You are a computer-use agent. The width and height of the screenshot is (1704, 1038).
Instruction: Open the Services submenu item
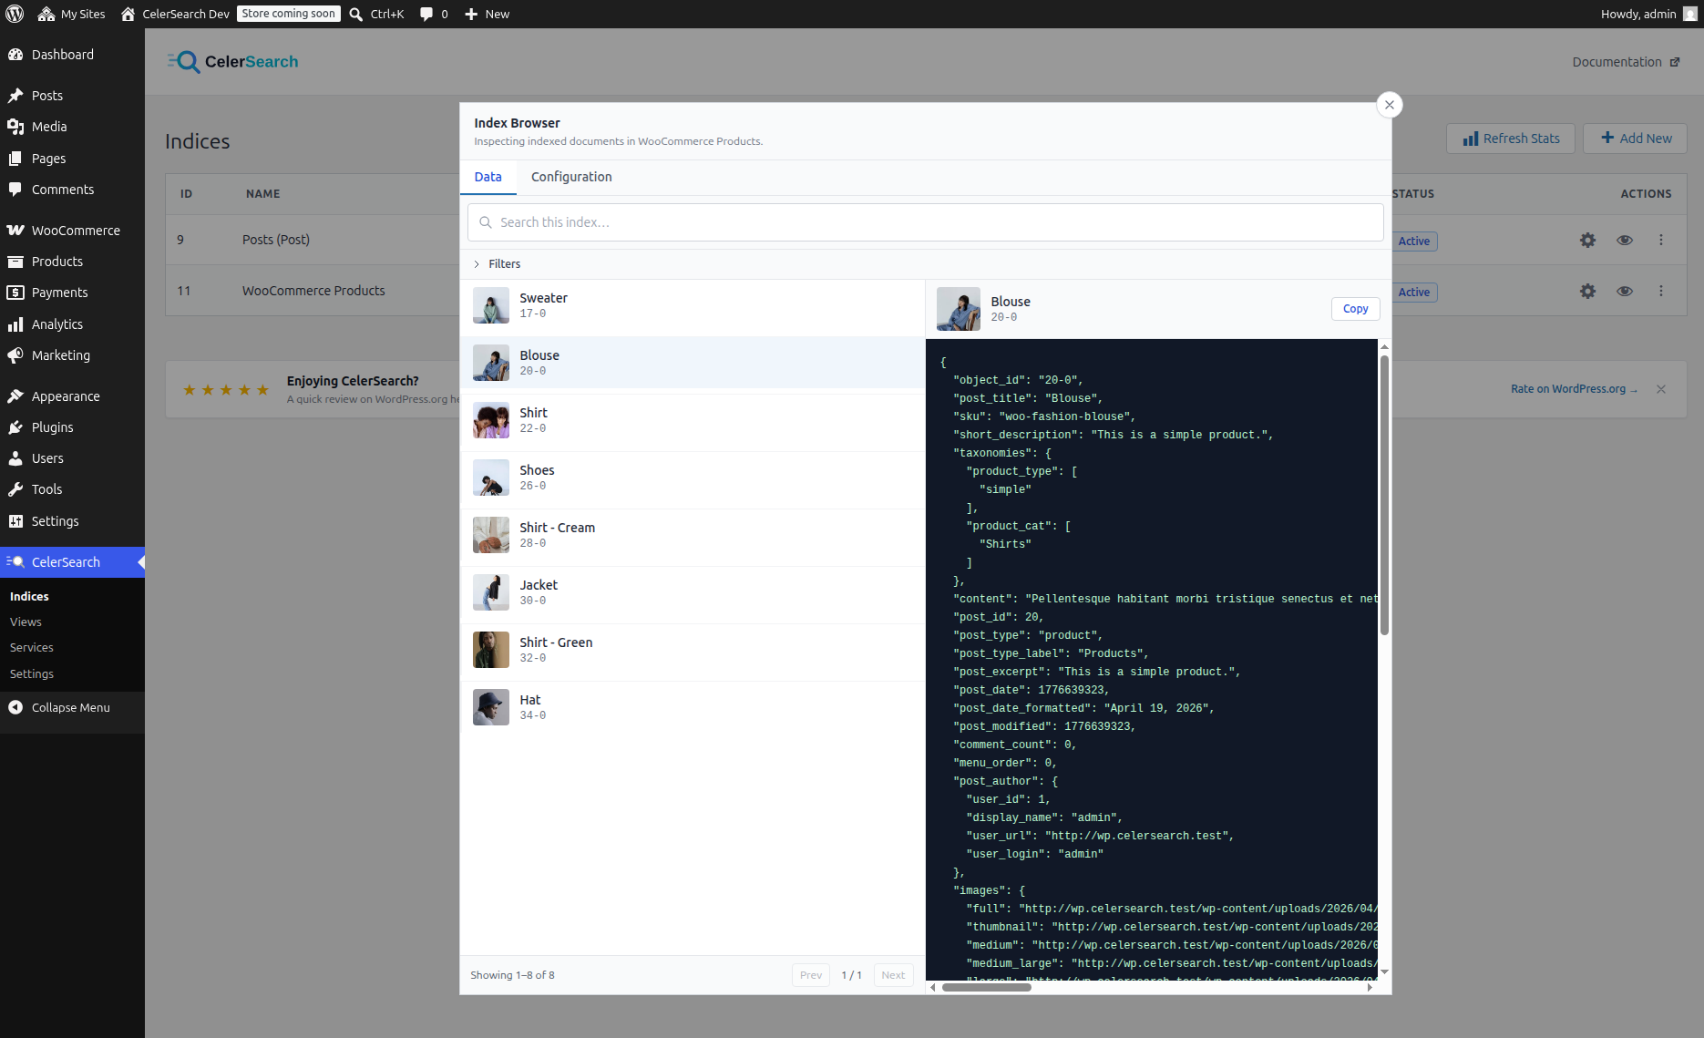pos(32,647)
